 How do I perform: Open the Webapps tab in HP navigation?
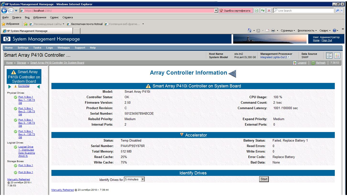pos(63,48)
